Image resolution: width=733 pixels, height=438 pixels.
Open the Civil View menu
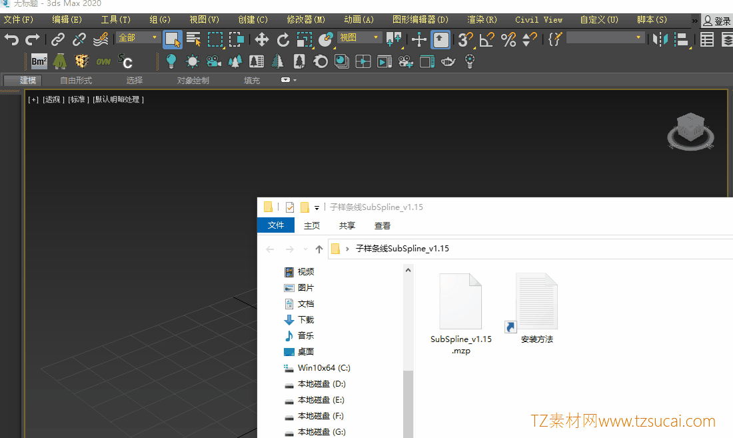(538, 19)
